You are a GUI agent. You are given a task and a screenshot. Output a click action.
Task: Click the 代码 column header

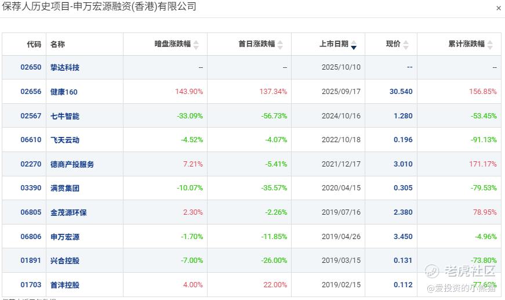coord(34,44)
